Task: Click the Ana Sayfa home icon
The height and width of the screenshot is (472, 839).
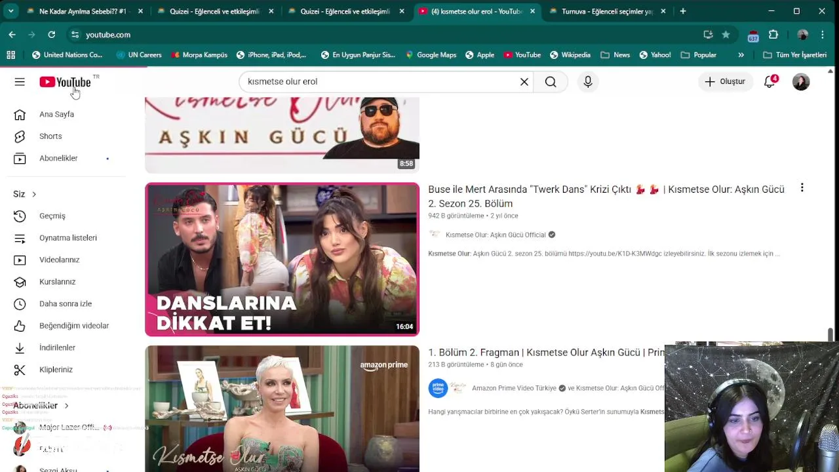Action: 20,115
